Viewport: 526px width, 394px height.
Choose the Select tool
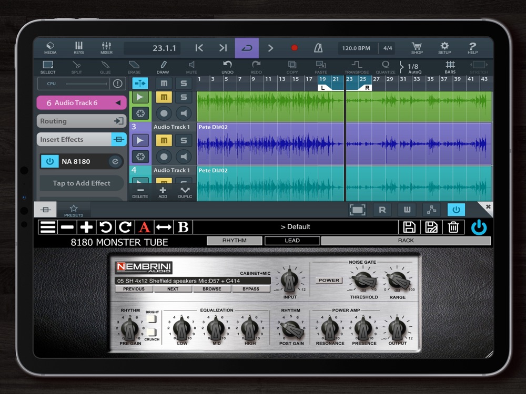[x=48, y=67]
